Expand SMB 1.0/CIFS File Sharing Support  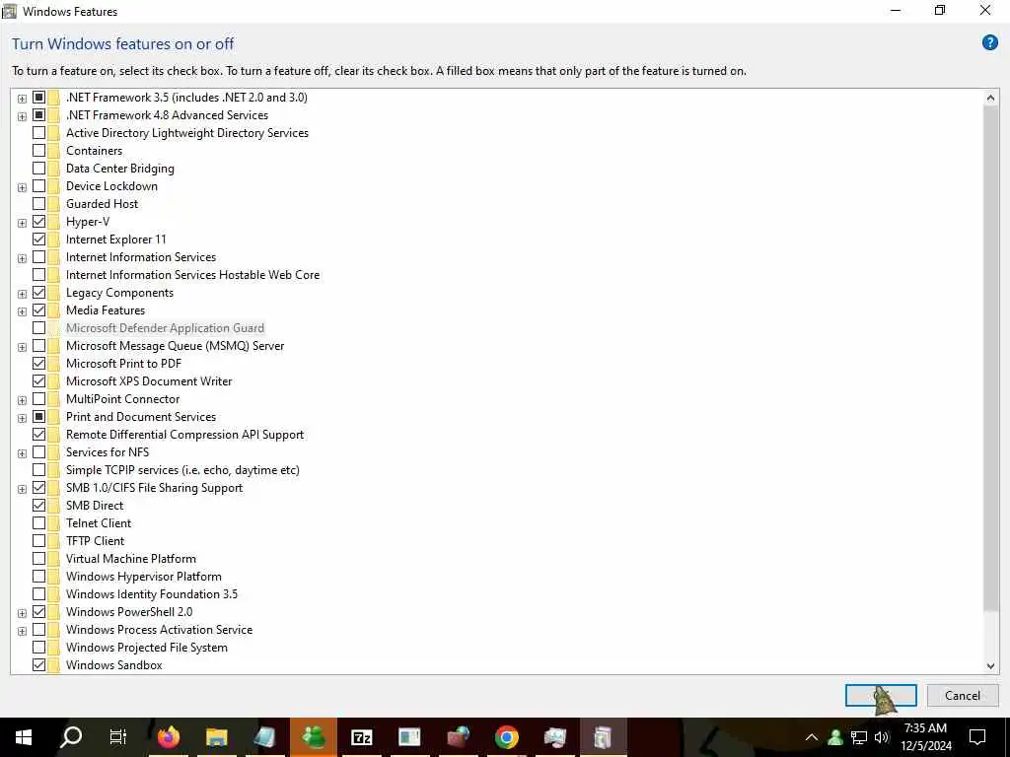coord(22,489)
